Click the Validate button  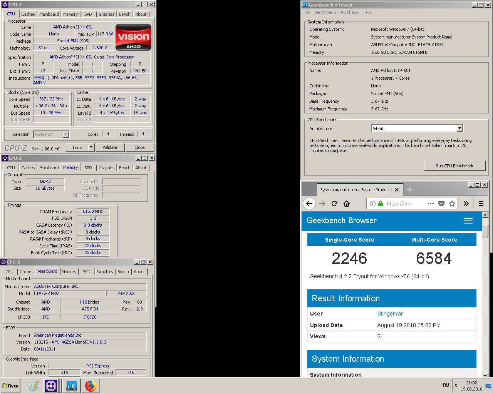click(110, 147)
